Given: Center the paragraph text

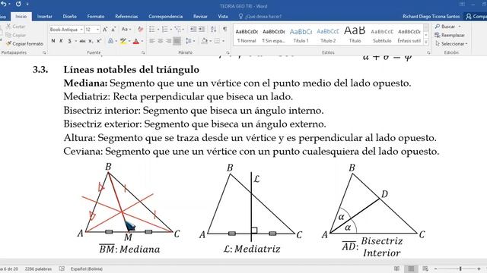Looking at the screenshot, I should [161, 41].
